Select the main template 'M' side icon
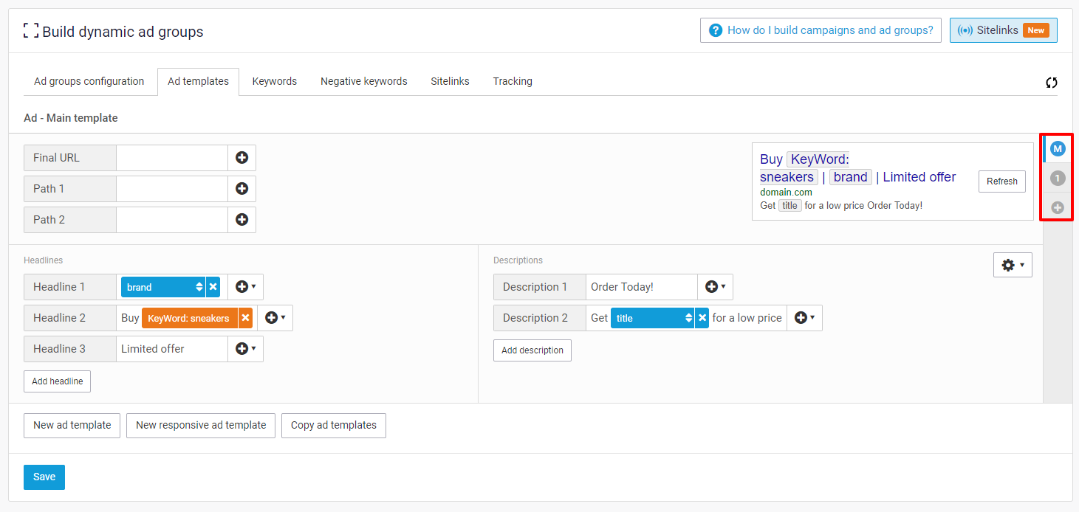Image resolution: width=1079 pixels, height=512 pixels. click(x=1058, y=149)
